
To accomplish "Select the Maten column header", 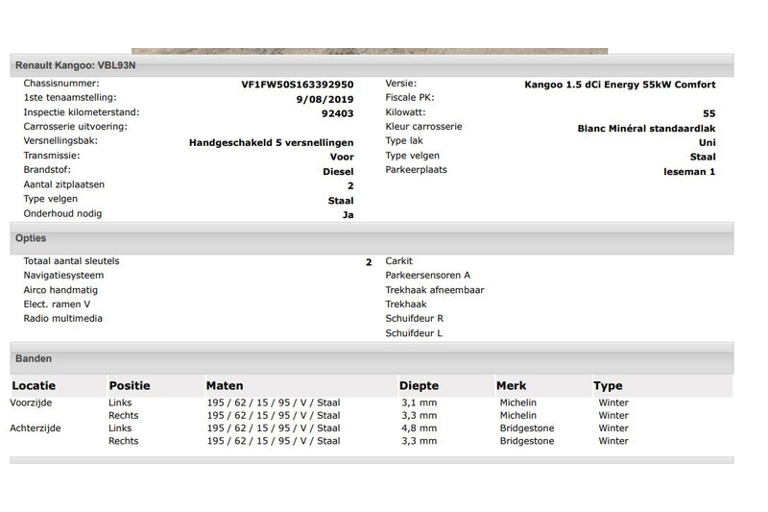I will (x=225, y=386).
